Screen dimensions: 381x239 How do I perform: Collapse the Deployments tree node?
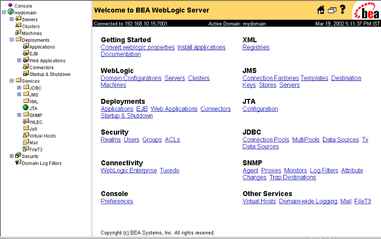[11, 40]
